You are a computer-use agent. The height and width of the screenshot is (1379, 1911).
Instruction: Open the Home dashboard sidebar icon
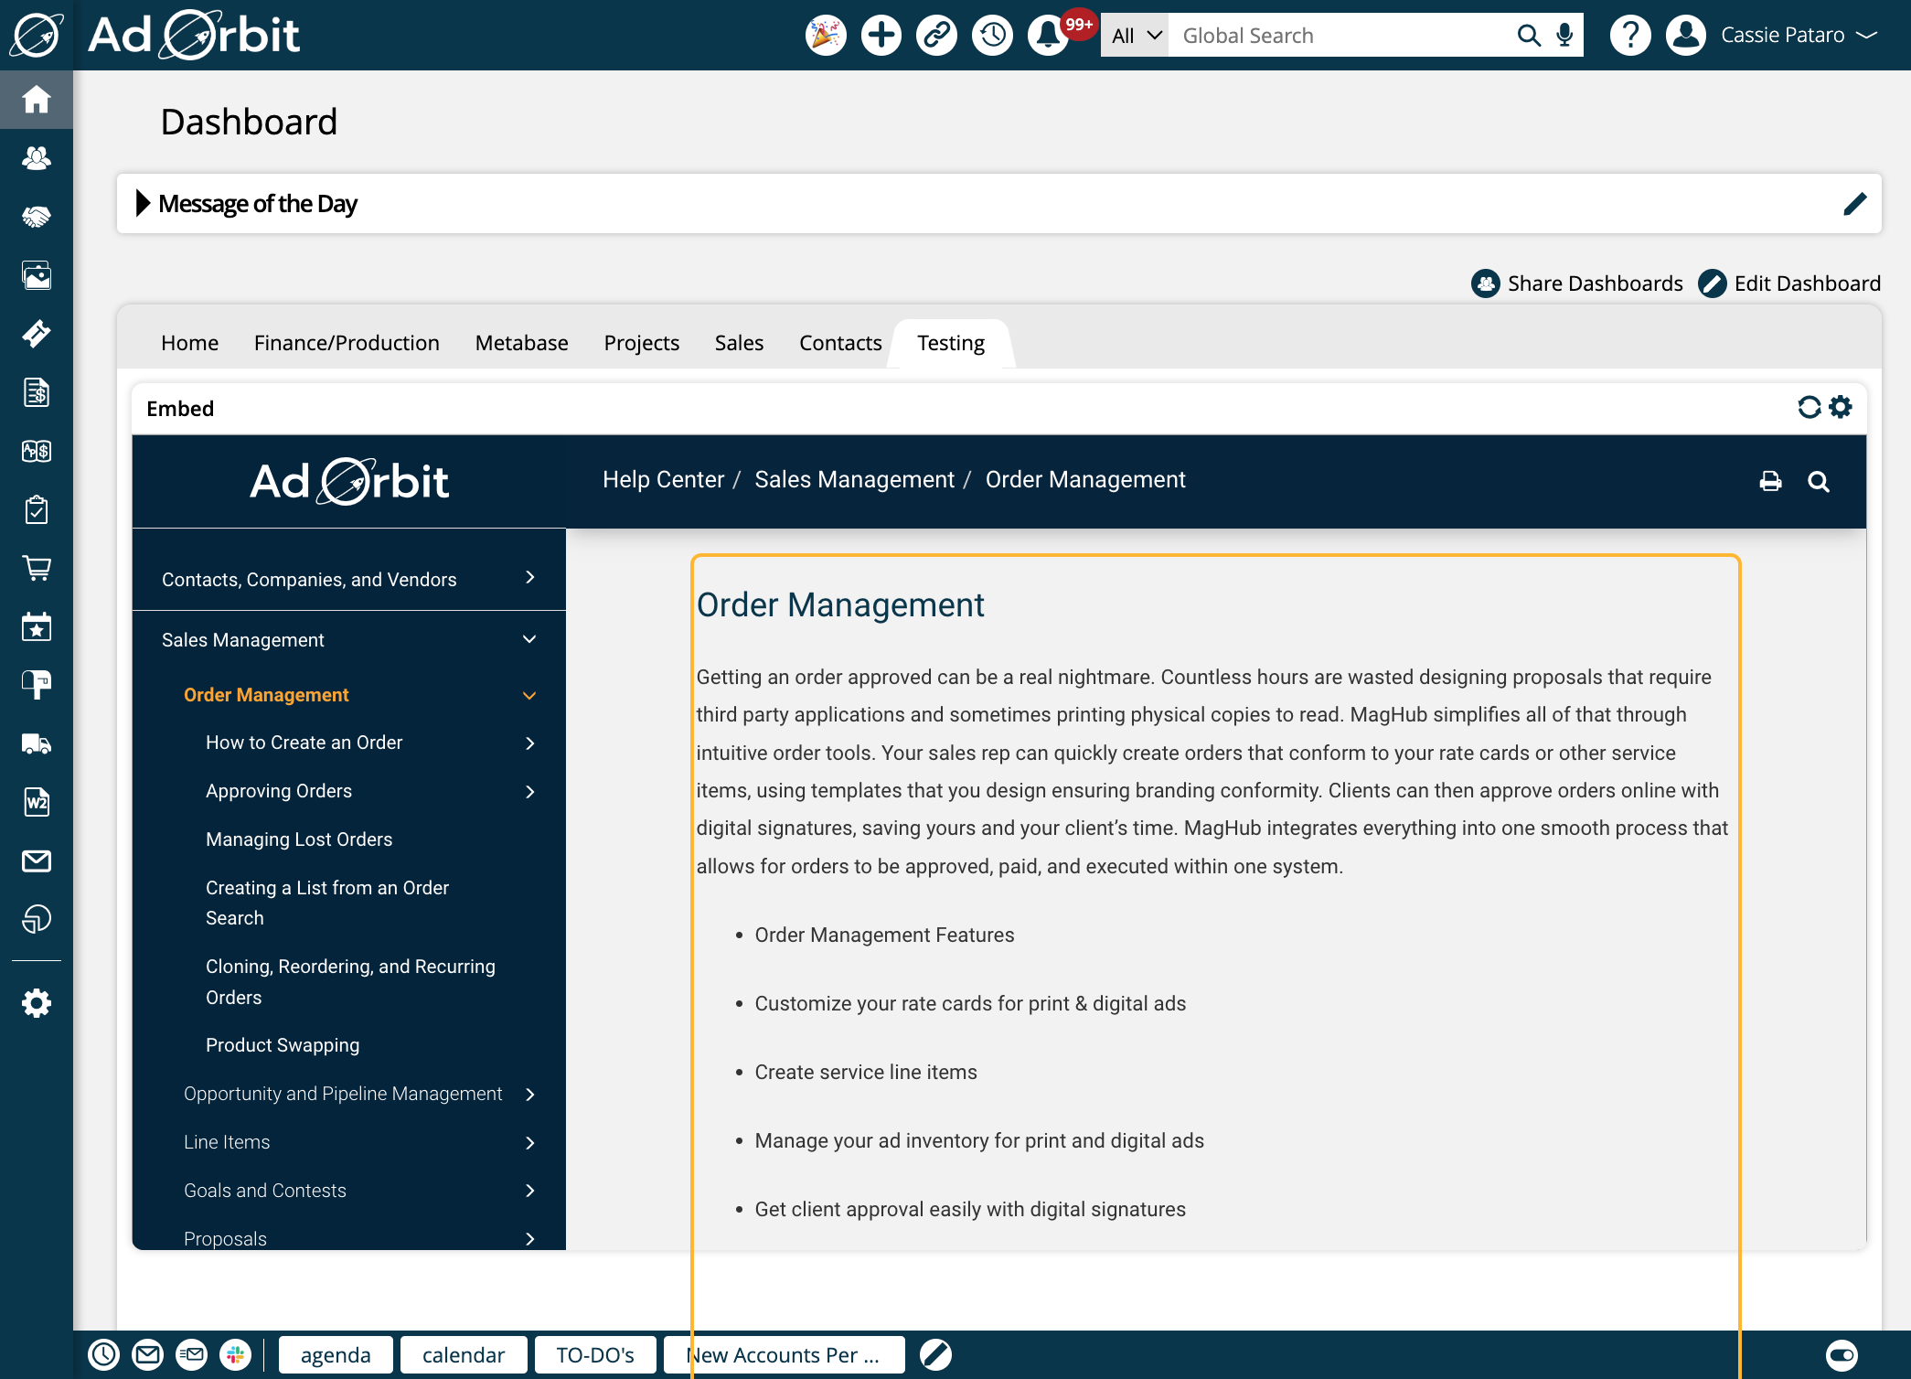click(x=37, y=100)
